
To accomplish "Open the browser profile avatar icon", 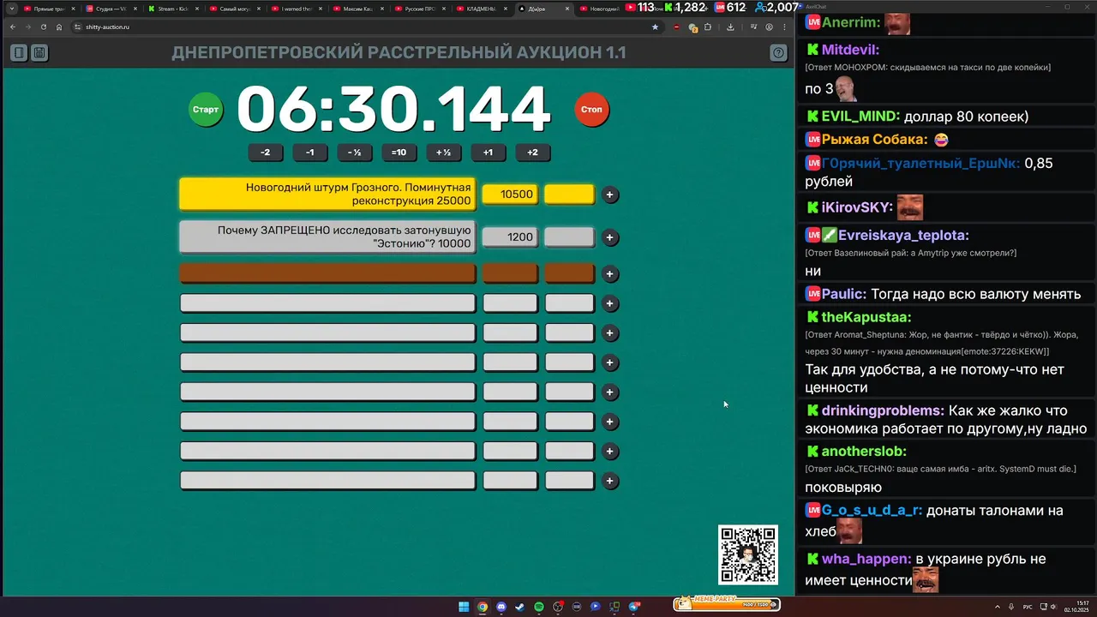I will tap(769, 27).
